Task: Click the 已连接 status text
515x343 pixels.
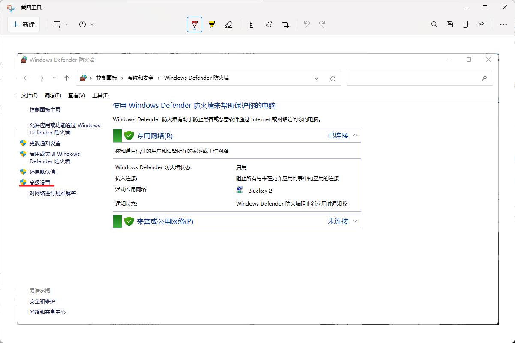Action: point(338,136)
